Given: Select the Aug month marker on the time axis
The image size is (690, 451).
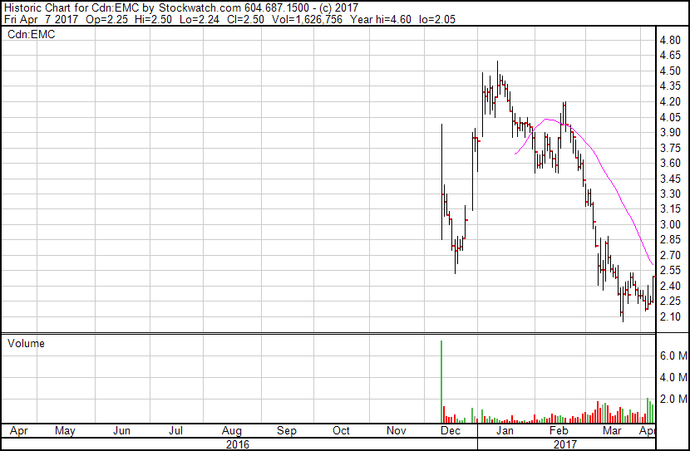Looking at the screenshot, I should [232, 431].
